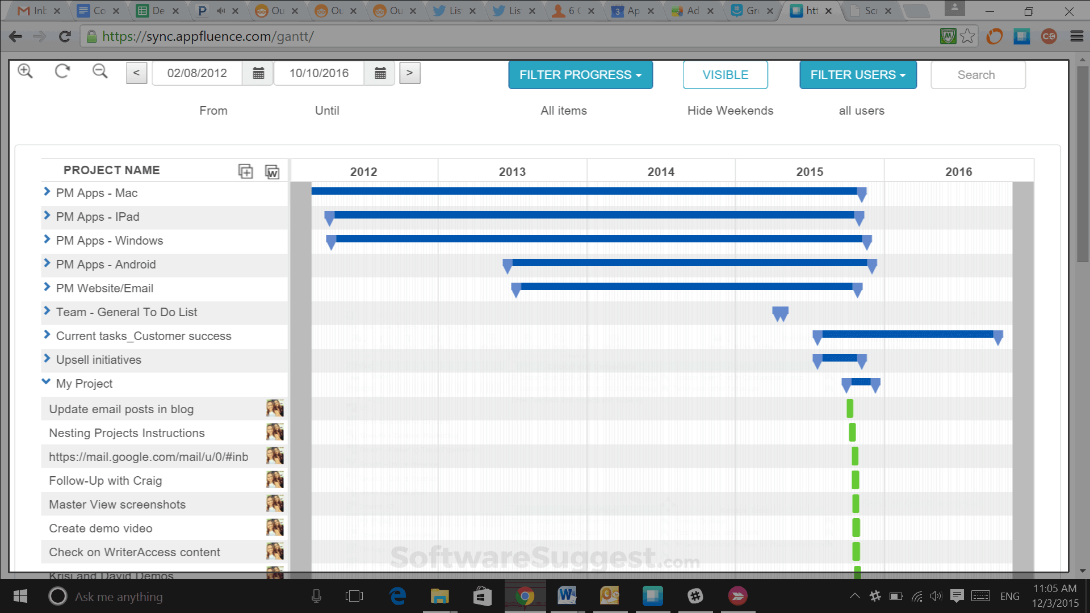Open the FILTER PROGRESS dropdown
Viewport: 1090px width, 613px height.
(x=580, y=74)
